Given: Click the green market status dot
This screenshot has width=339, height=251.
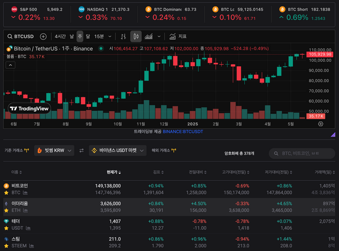Looking at the screenshot, I should 101,48.
